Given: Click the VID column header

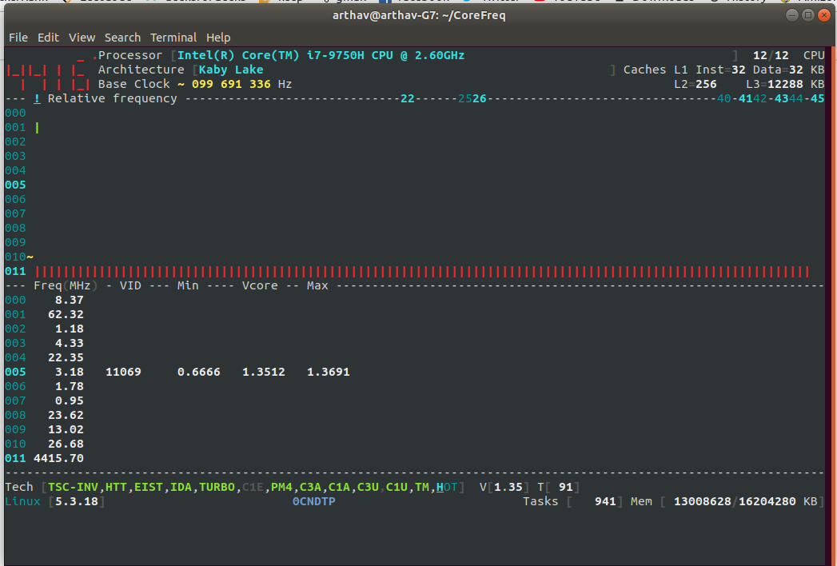Looking at the screenshot, I should pos(130,285).
